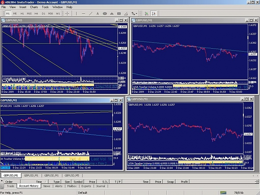Viewport: 260px width, 195px height.
Task: Click the connection status bars icon
Action: (223, 193)
